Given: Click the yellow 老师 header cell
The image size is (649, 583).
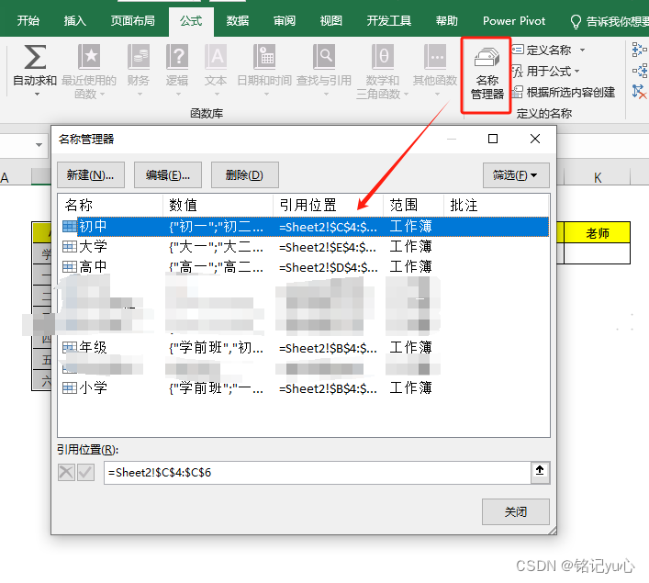Looking at the screenshot, I should [598, 233].
